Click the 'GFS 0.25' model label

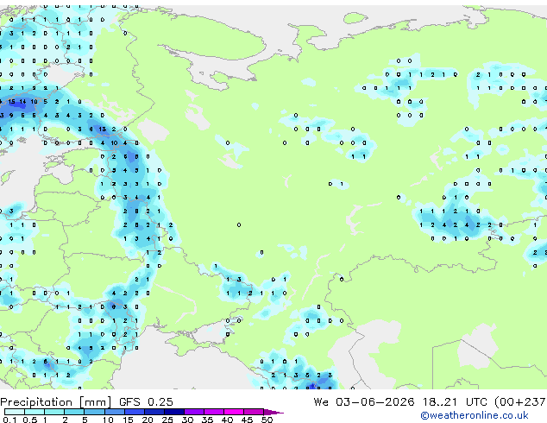click(146, 401)
